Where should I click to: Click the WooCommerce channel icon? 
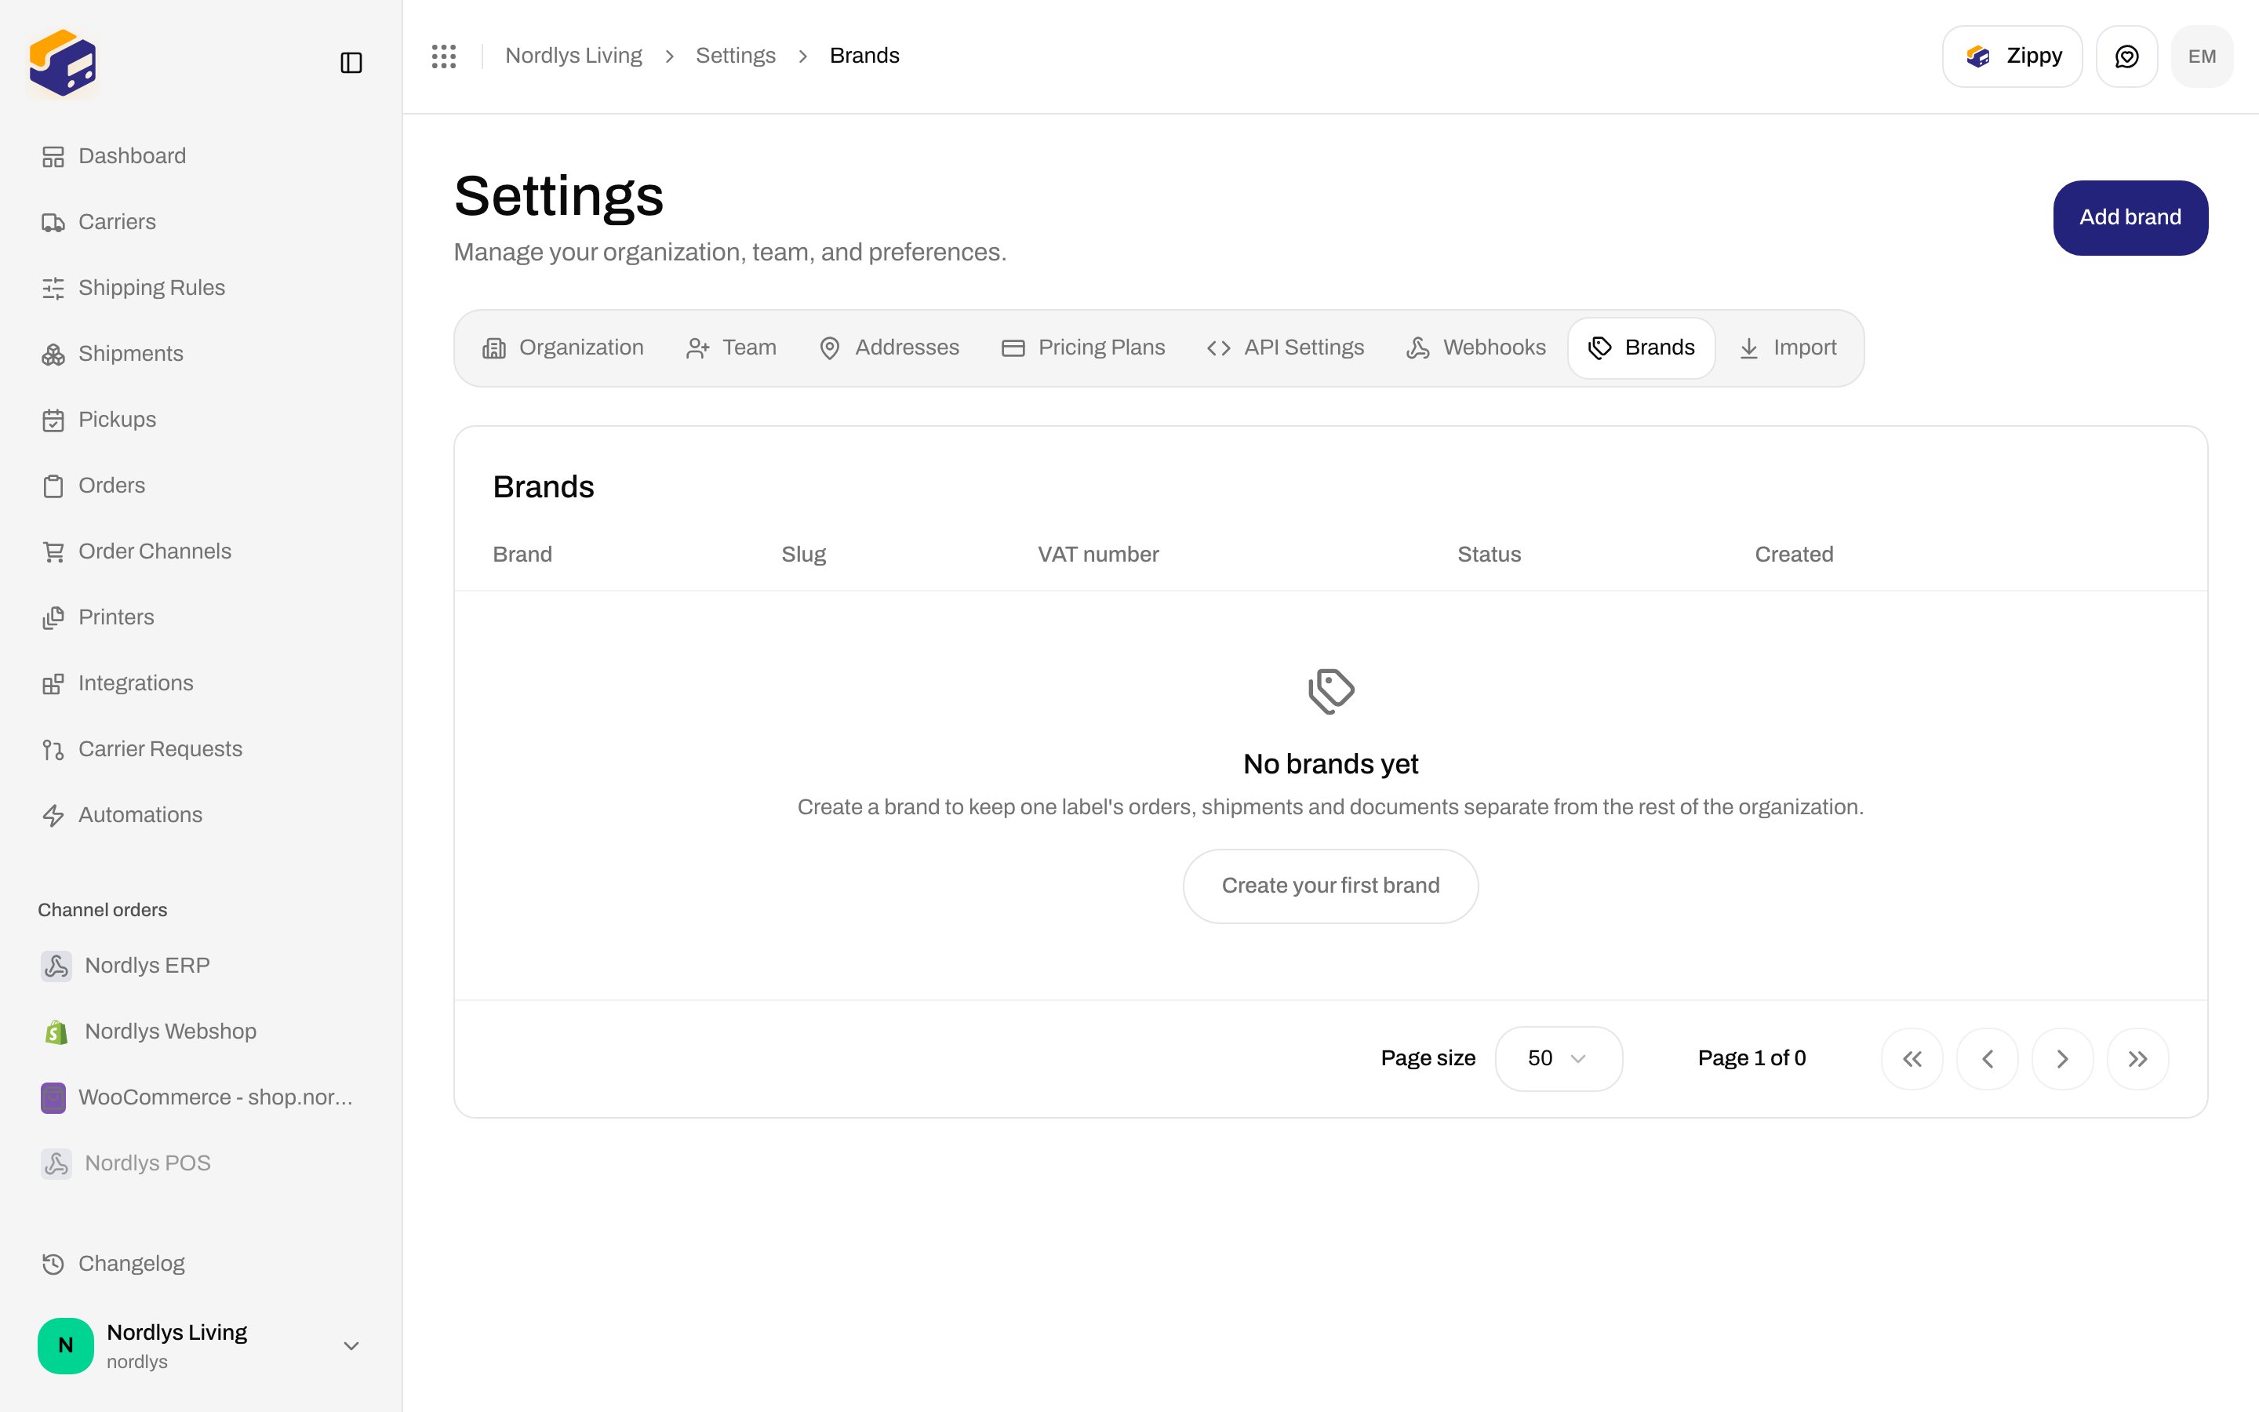tap(53, 1097)
